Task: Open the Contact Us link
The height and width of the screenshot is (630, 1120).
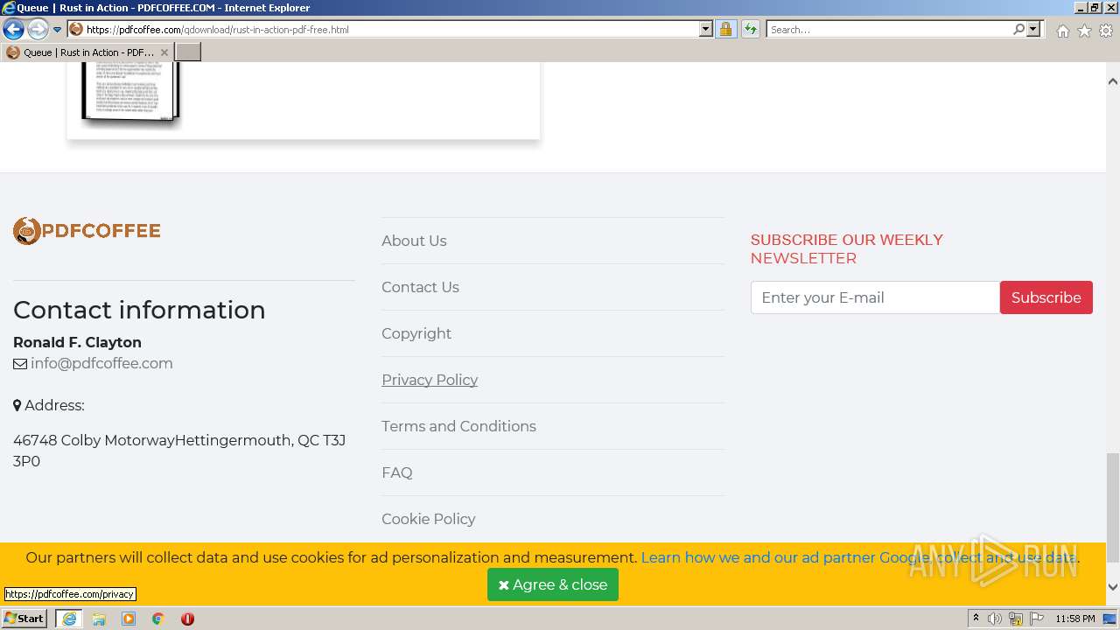Action: click(x=420, y=287)
